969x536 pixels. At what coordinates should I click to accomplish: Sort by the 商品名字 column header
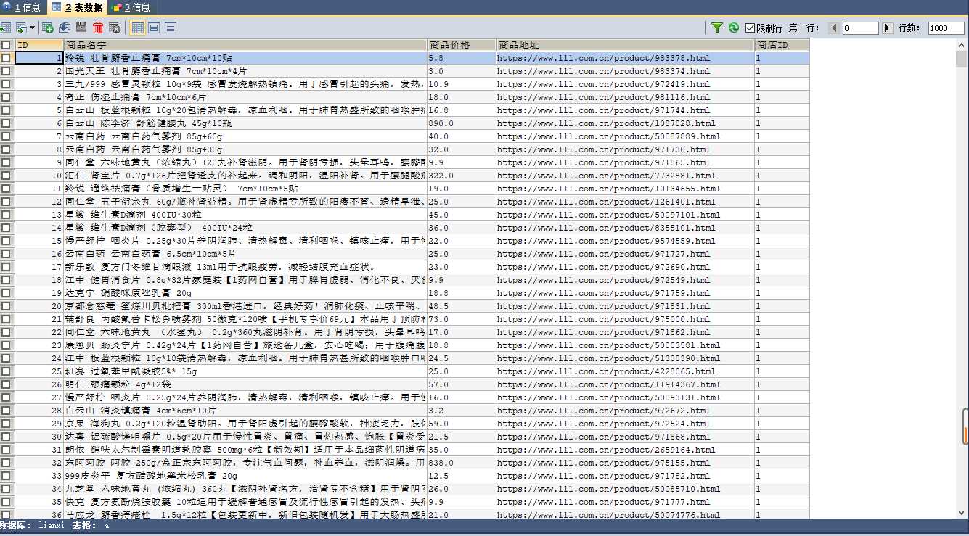point(245,45)
